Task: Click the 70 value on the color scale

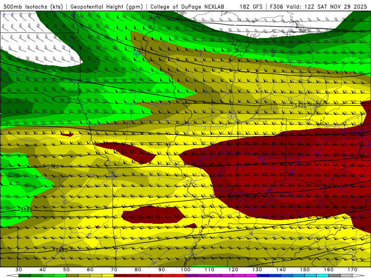Action: point(114,270)
